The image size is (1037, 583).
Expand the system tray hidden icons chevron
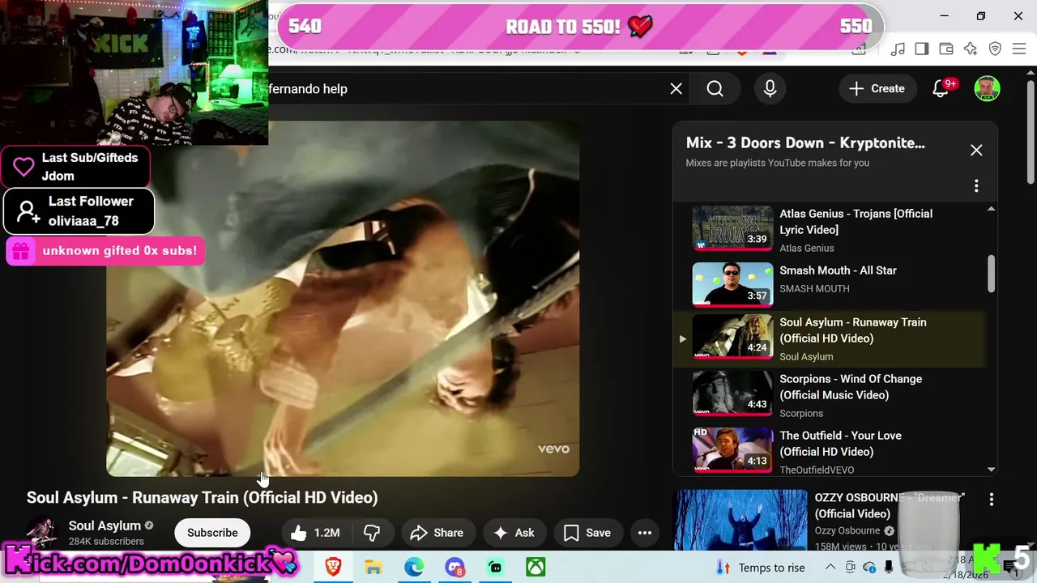click(x=831, y=568)
